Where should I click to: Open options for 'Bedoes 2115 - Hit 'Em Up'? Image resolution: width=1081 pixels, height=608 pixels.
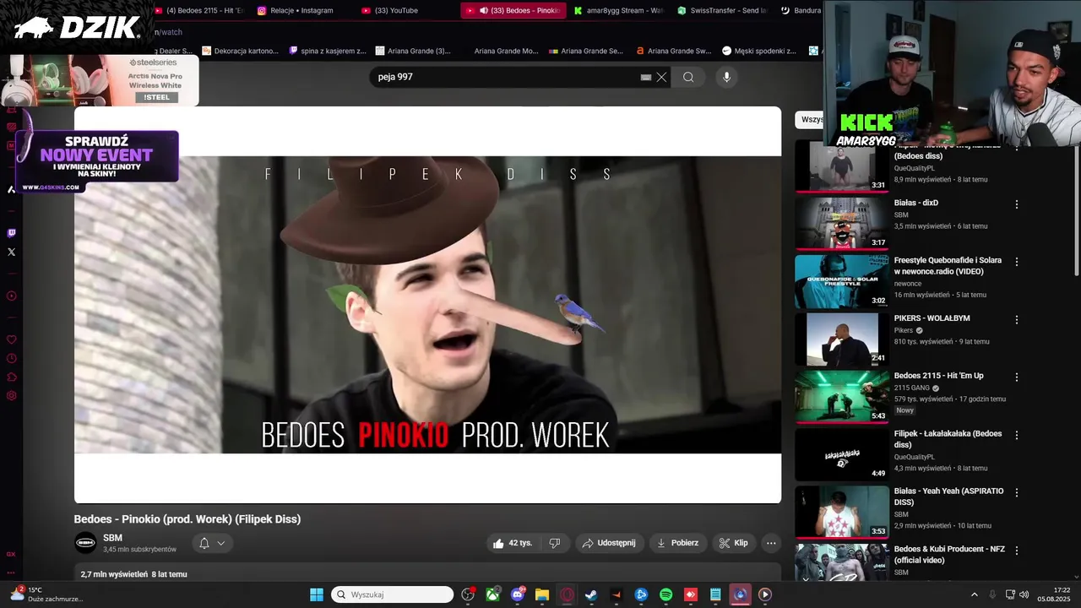coord(1017,377)
